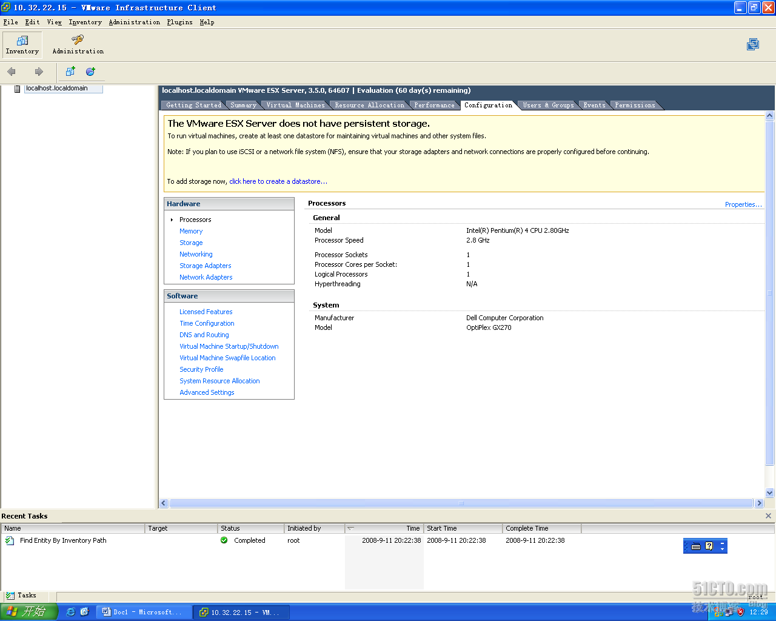Click the create a datastore link
This screenshot has height=621, width=776.
pyautogui.click(x=278, y=181)
